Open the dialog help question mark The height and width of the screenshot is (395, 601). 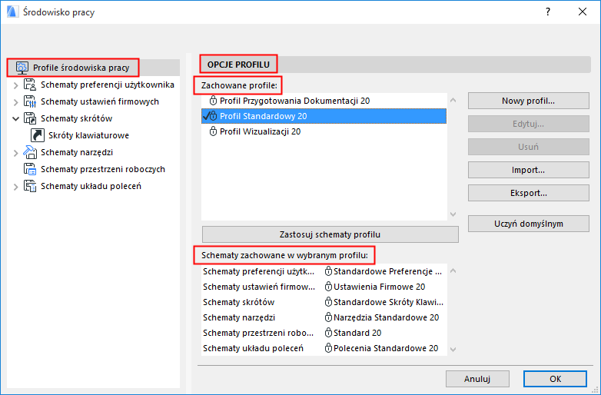pos(548,12)
